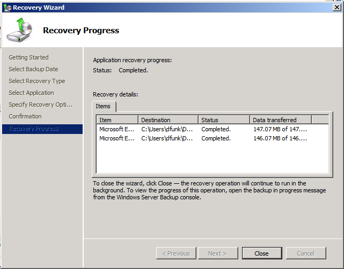Sort by the Item column header
The width and height of the screenshot is (344, 269).
coord(118,120)
